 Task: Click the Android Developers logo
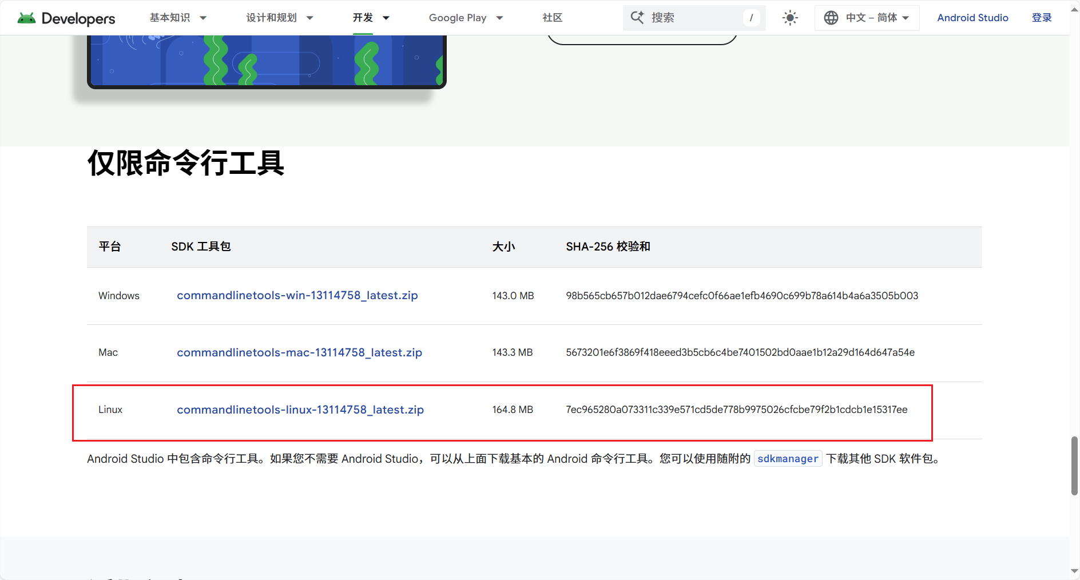pyautogui.click(x=66, y=18)
